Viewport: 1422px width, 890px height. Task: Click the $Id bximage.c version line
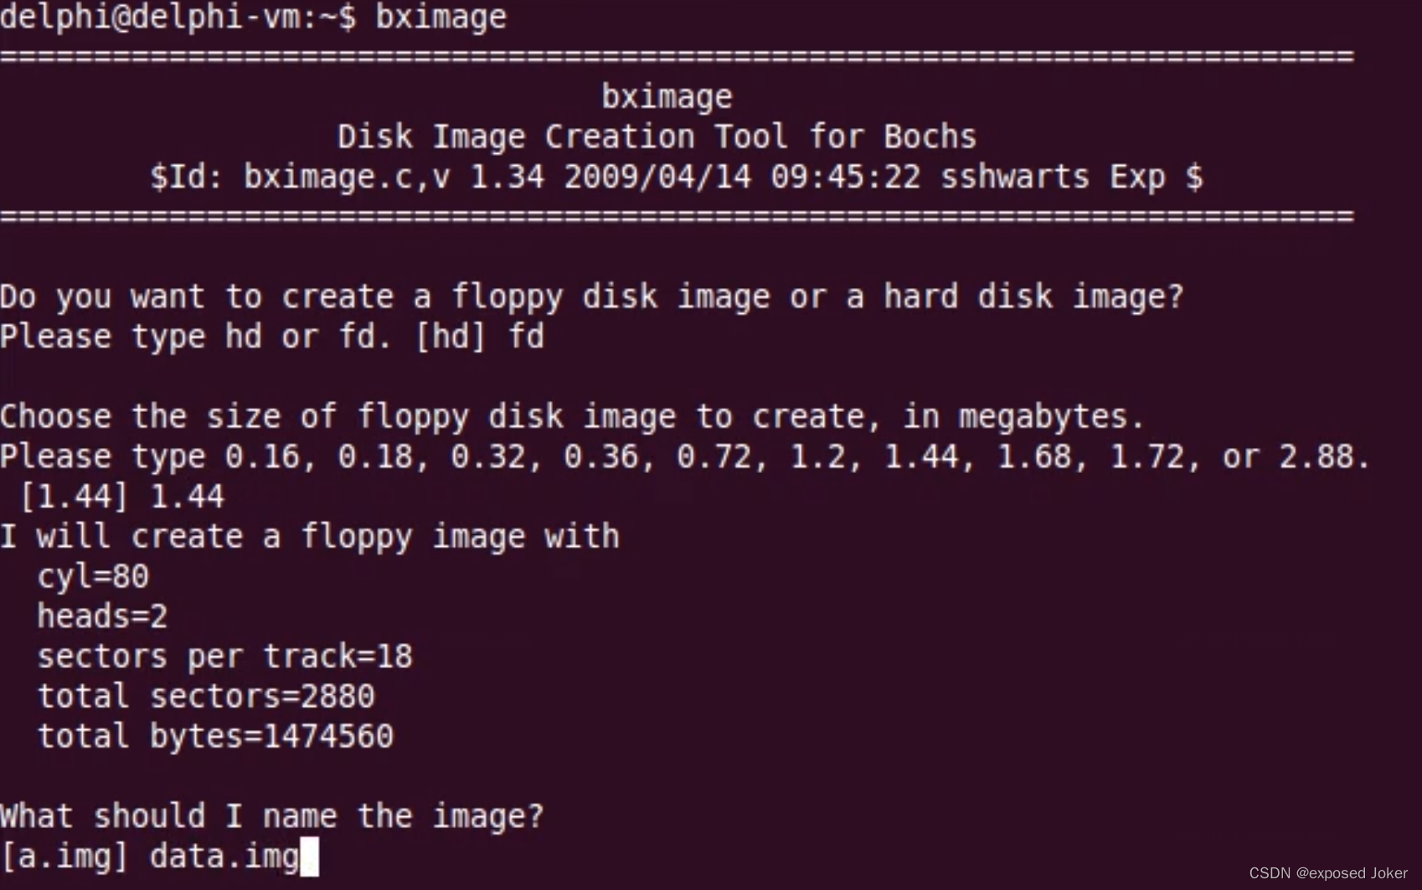point(676,177)
